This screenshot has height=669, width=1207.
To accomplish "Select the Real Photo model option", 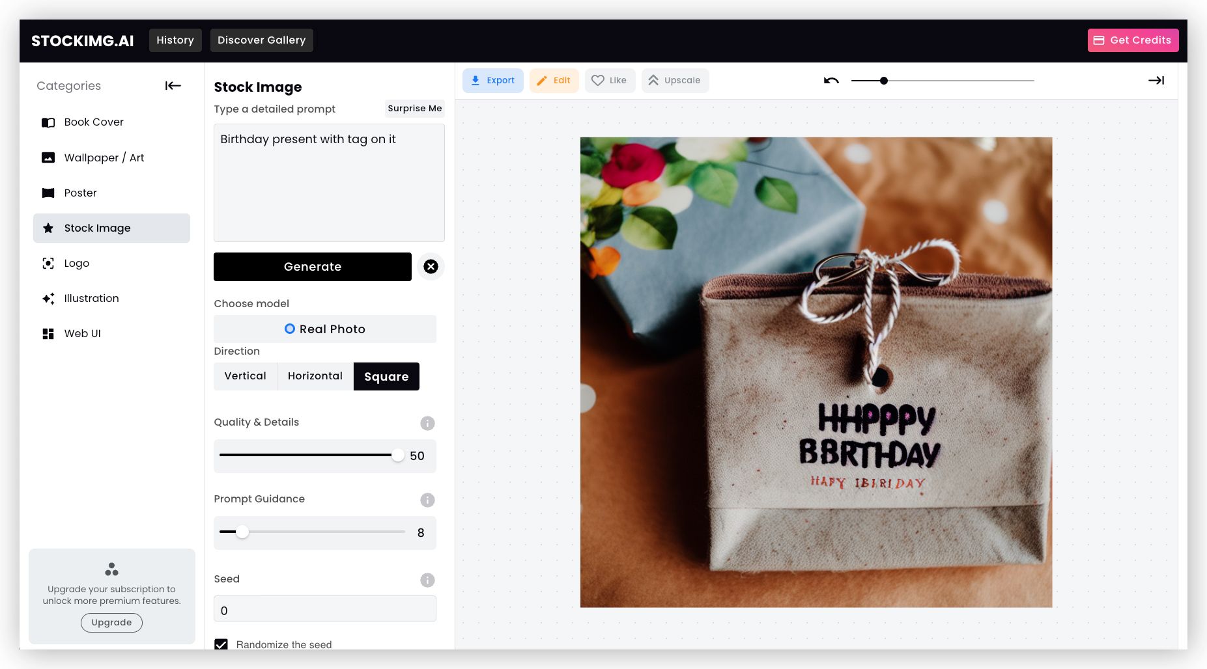I will pos(325,329).
